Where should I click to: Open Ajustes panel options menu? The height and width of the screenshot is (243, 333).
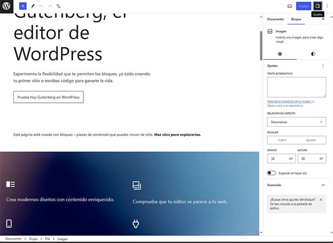[x=323, y=65]
